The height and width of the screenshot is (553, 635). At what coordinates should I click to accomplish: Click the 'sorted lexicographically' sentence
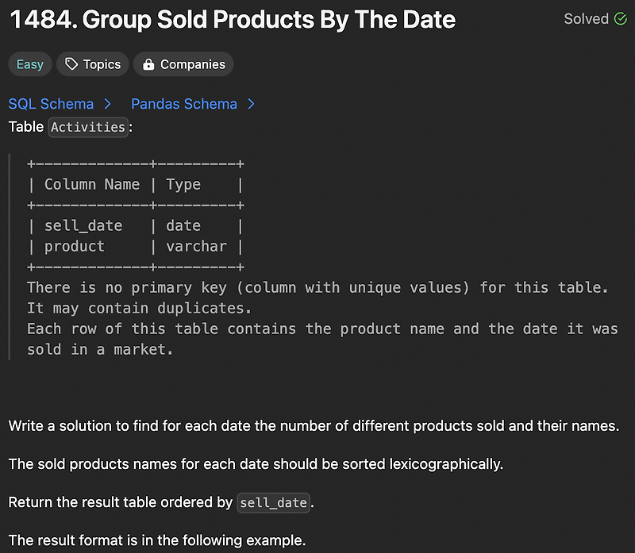256,464
